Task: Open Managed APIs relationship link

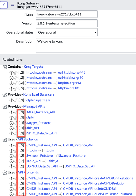Action: tap(34, 107)
